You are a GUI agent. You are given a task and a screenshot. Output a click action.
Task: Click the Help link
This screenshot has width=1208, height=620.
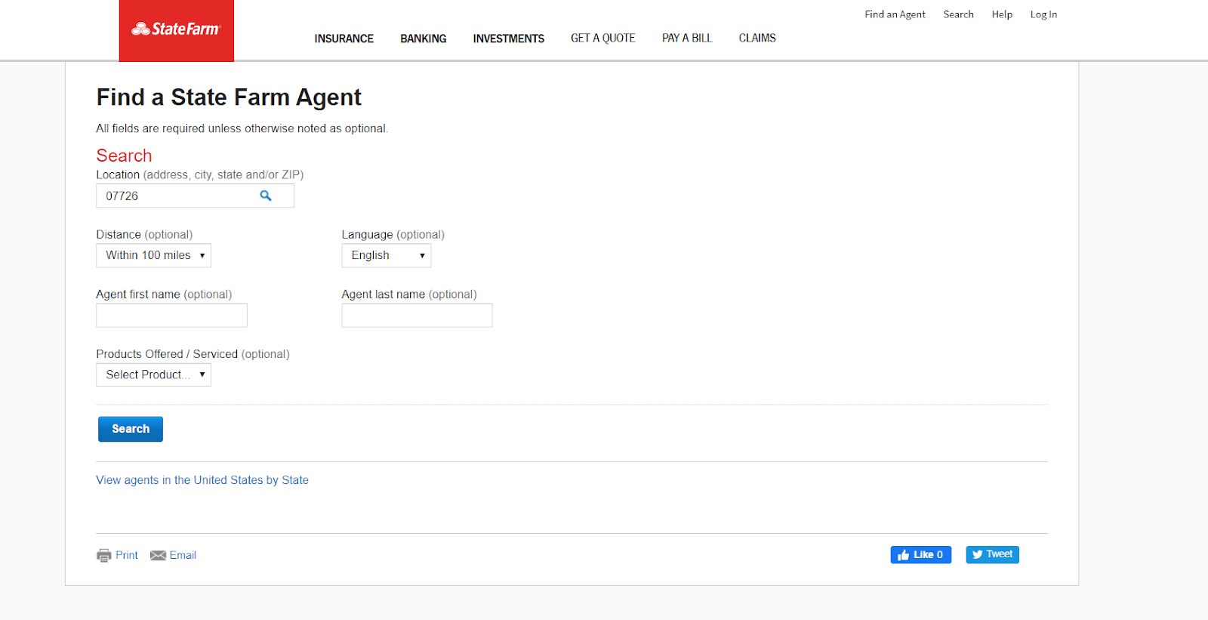click(x=1002, y=14)
